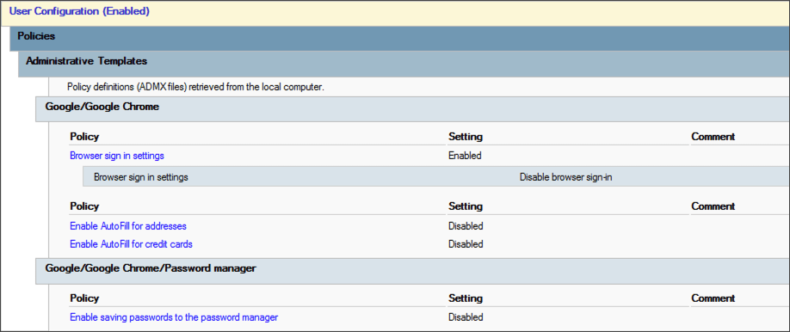Select the Browser sign in settings detail row
The width and height of the screenshot is (790, 332).
click(436, 177)
